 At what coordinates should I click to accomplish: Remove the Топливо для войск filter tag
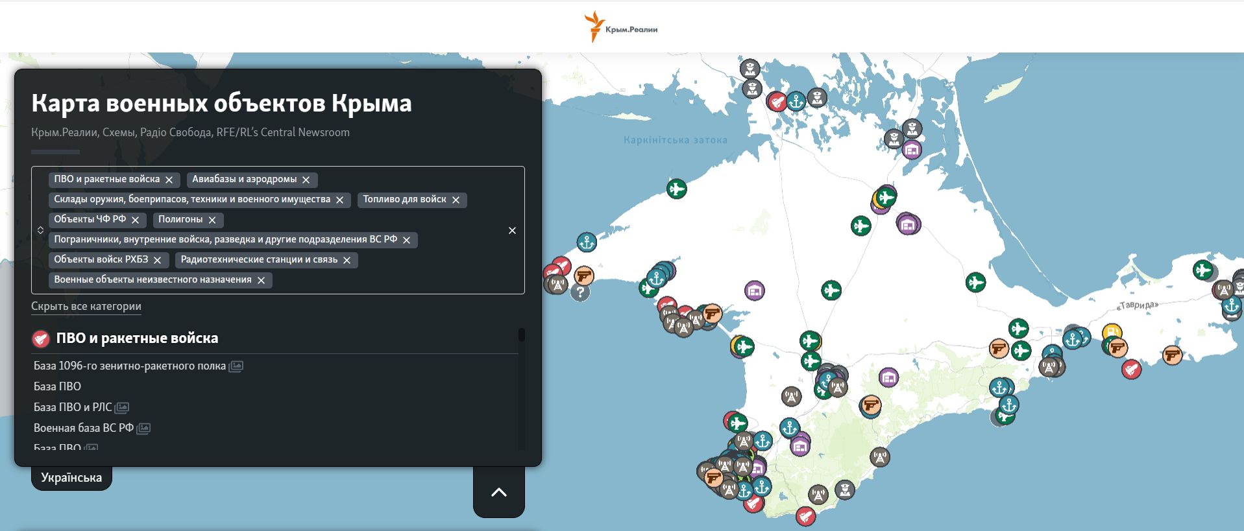(x=456, y=200)
